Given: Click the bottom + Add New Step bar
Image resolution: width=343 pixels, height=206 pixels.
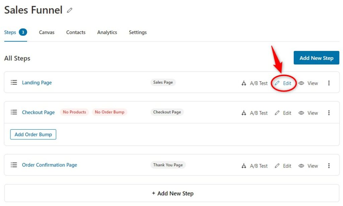Looking at the screenshot, I should tap(172, 193).
